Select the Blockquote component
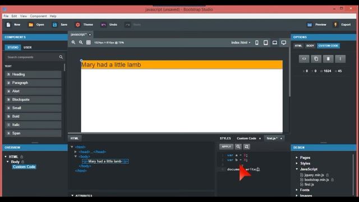Image resolution: width=359 pixels, height=202 pixels. 33,100
